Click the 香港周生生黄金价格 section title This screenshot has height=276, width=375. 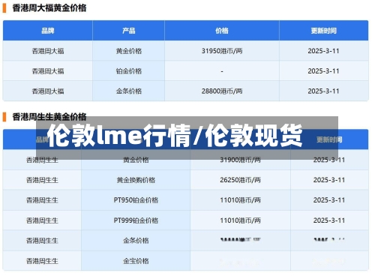[49, 117]
